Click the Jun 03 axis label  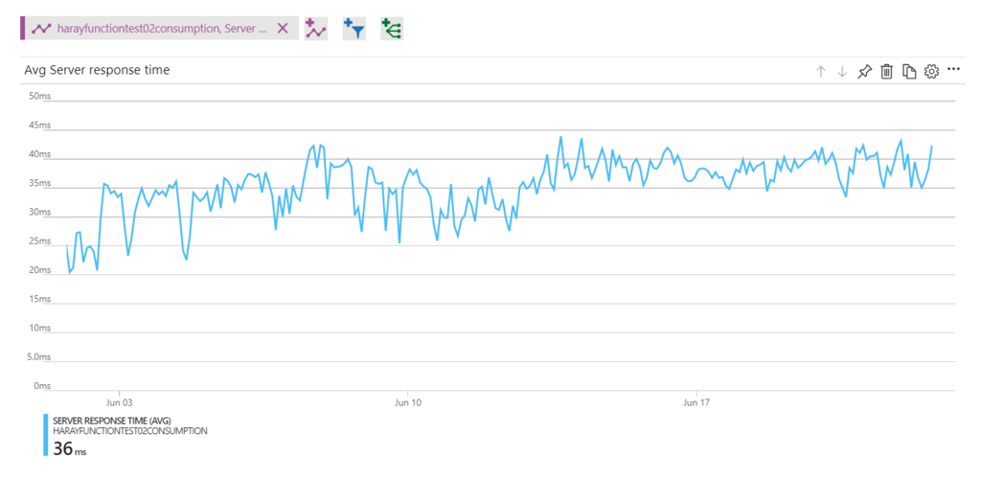click(119, 401)
